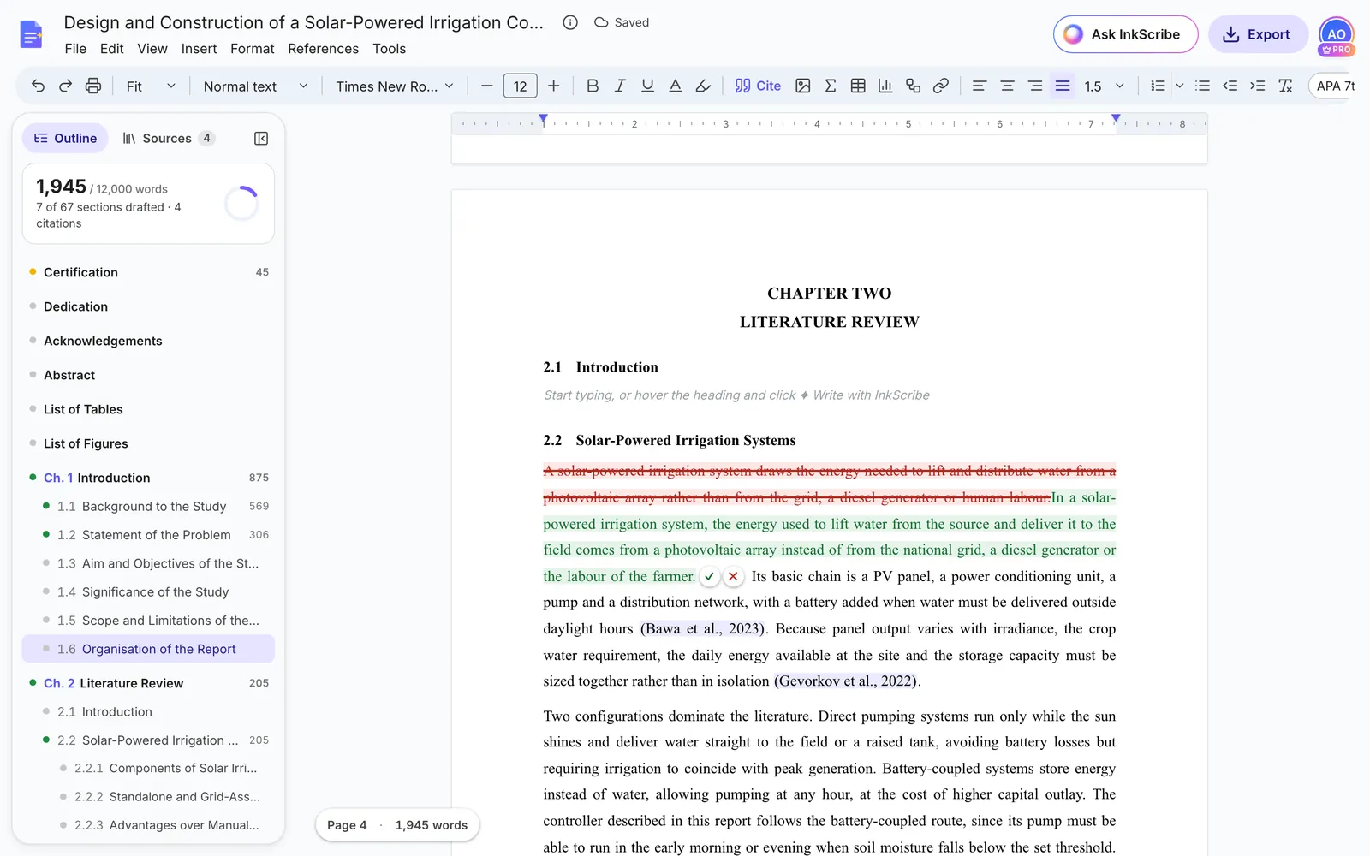Image resolution: width=1370 pixels, height=856 pixels.
Task: Open the text color tool
Action: [x=675, y=86]
